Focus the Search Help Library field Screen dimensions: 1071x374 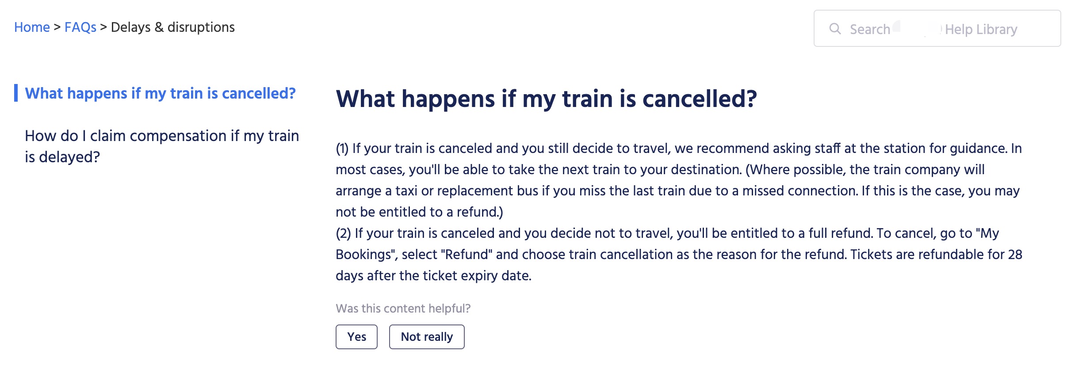[x=937, y=28]
